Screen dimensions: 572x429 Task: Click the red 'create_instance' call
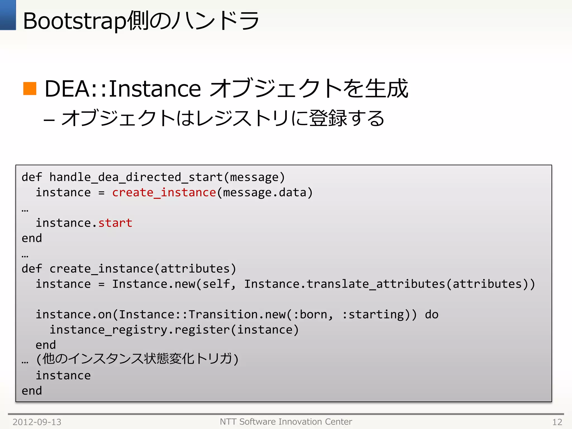coord(164,192)
